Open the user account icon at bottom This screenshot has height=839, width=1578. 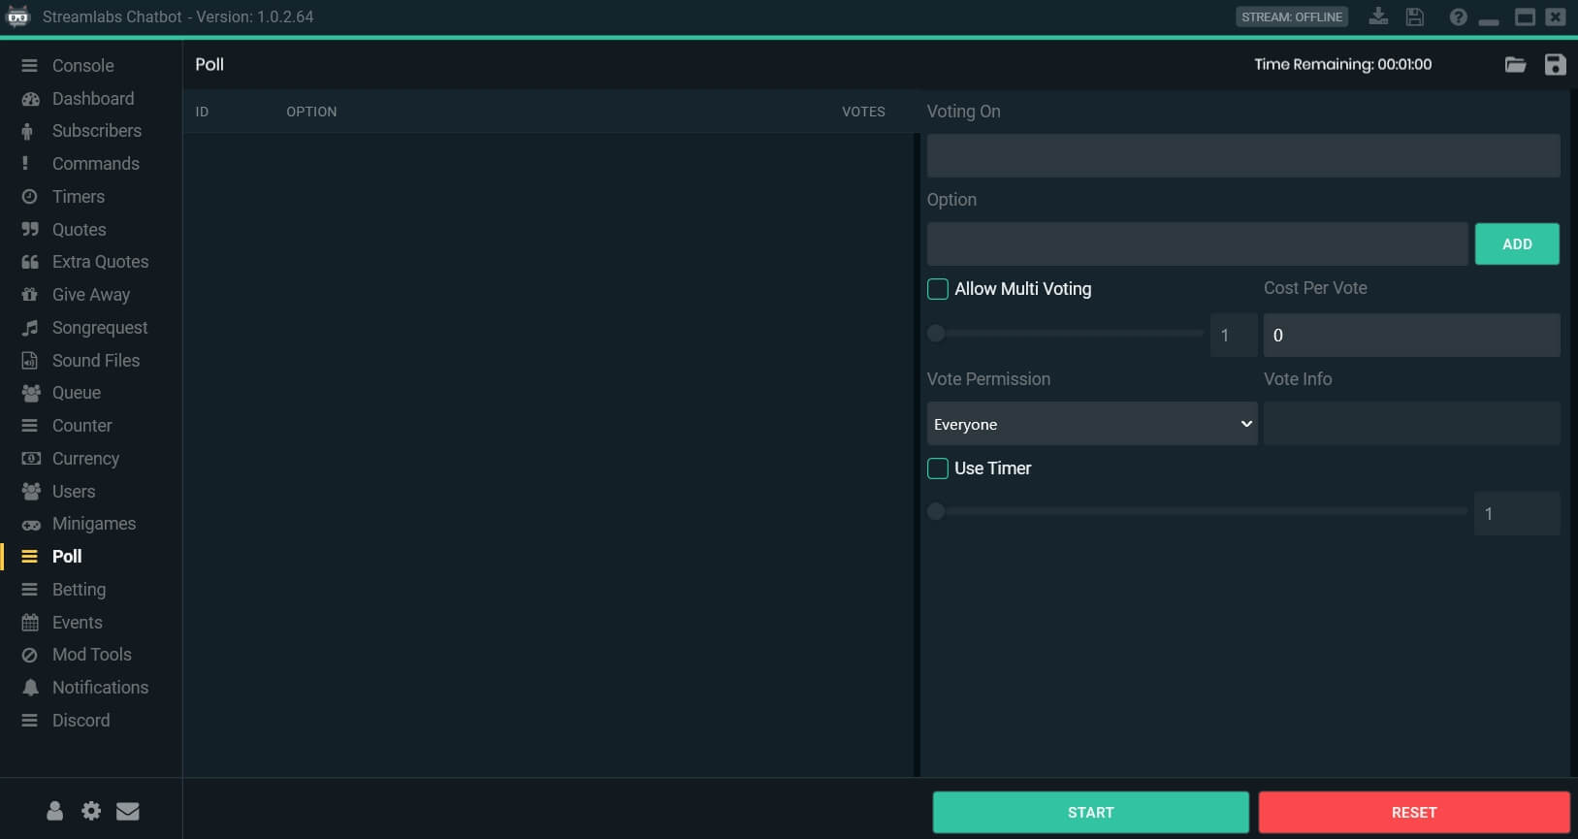55,811
